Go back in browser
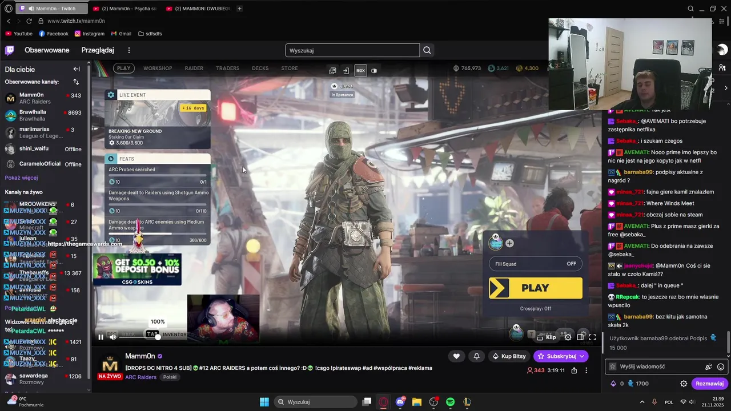The width and height of the screenshot is (731, 411). click(9, 21)
